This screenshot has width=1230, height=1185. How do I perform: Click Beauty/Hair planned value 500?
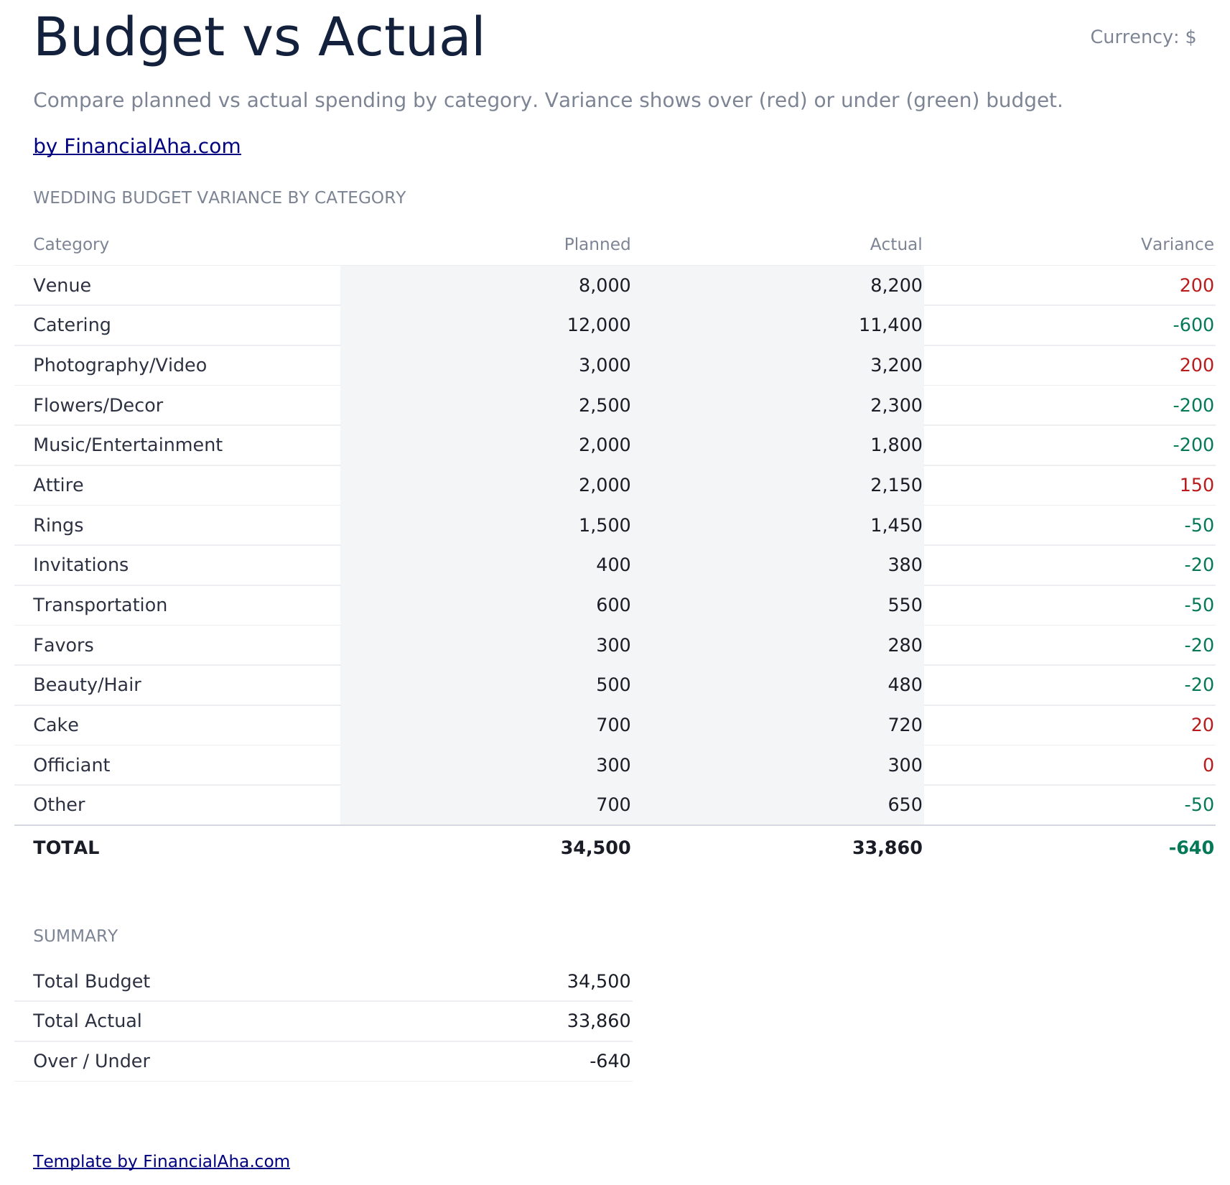[x=613, y=685]
